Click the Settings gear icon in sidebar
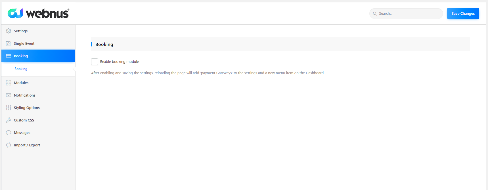This screenshot has height=190, width=488. (x=9, y=31)
